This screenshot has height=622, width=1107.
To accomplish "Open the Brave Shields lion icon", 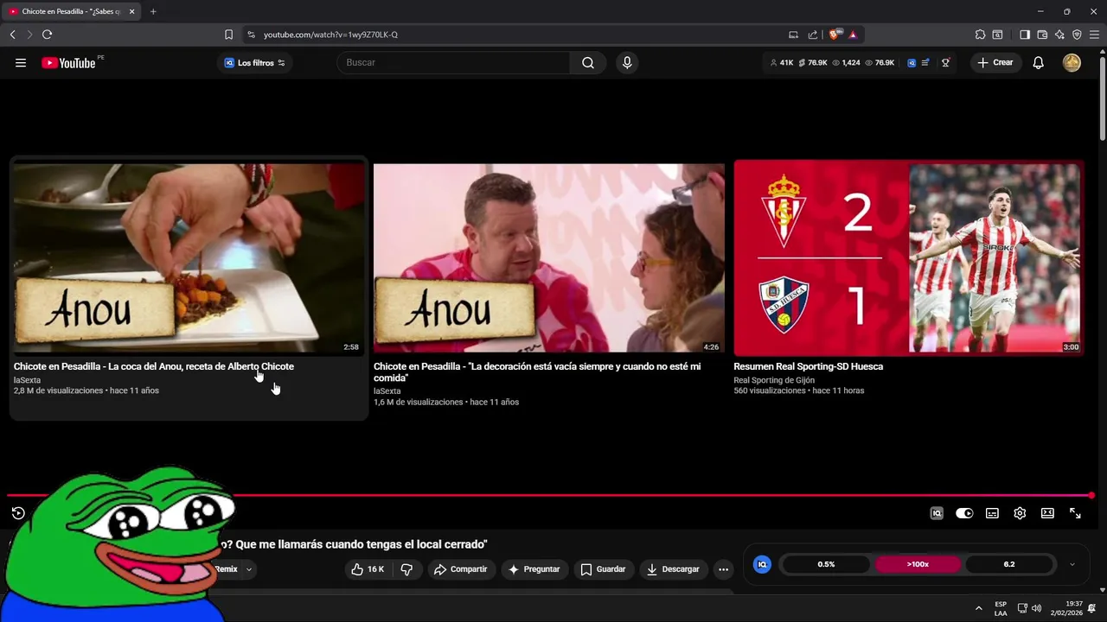I will [834, 35].
